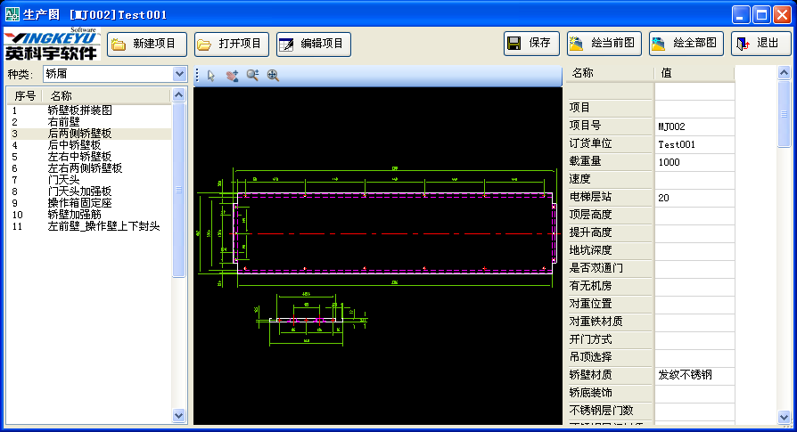Click the drawing list scrollbar up arrow
This screenshot has height=432, width=797.
point(179,95)
